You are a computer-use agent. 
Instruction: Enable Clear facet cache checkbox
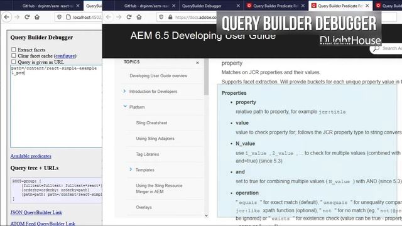14,56
